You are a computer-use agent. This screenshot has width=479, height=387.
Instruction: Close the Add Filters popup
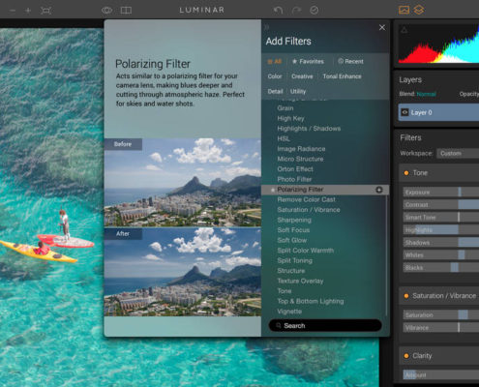(382, 27)
